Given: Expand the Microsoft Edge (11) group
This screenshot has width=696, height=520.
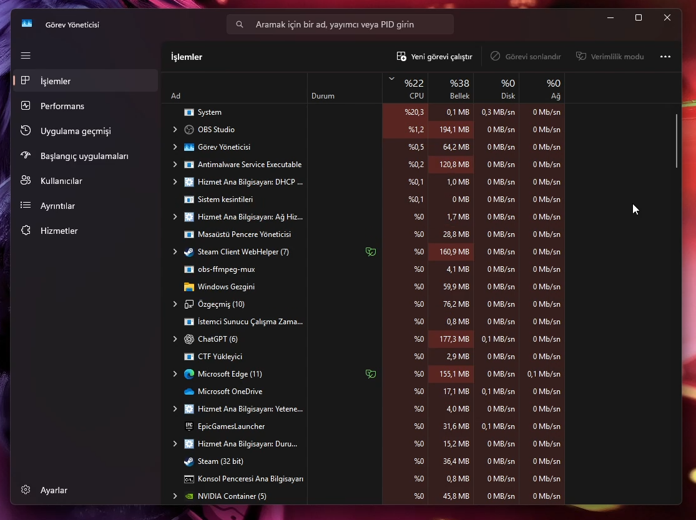Looking at the screenshot, I should [175, 374].
